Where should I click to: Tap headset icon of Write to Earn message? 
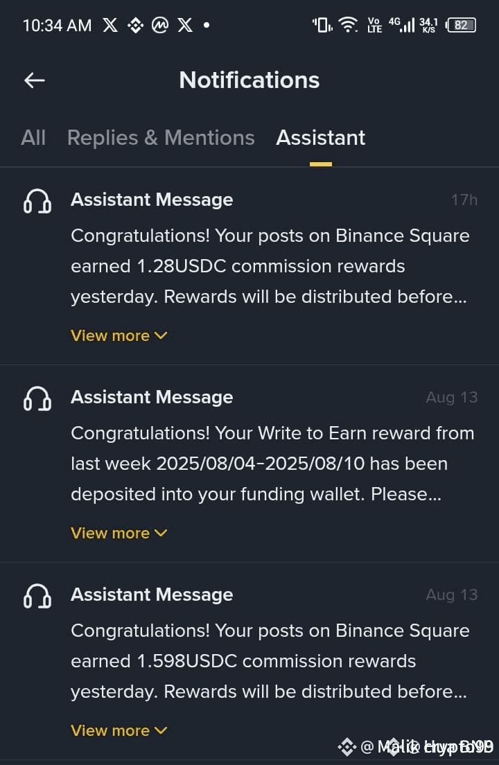(37, 398)
